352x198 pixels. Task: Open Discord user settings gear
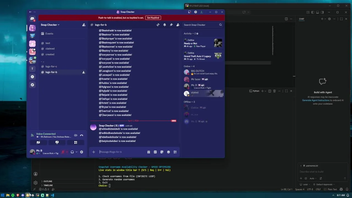(81, 152)
